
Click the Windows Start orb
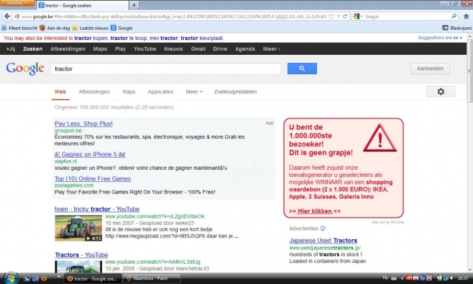(x=10, y=278)
